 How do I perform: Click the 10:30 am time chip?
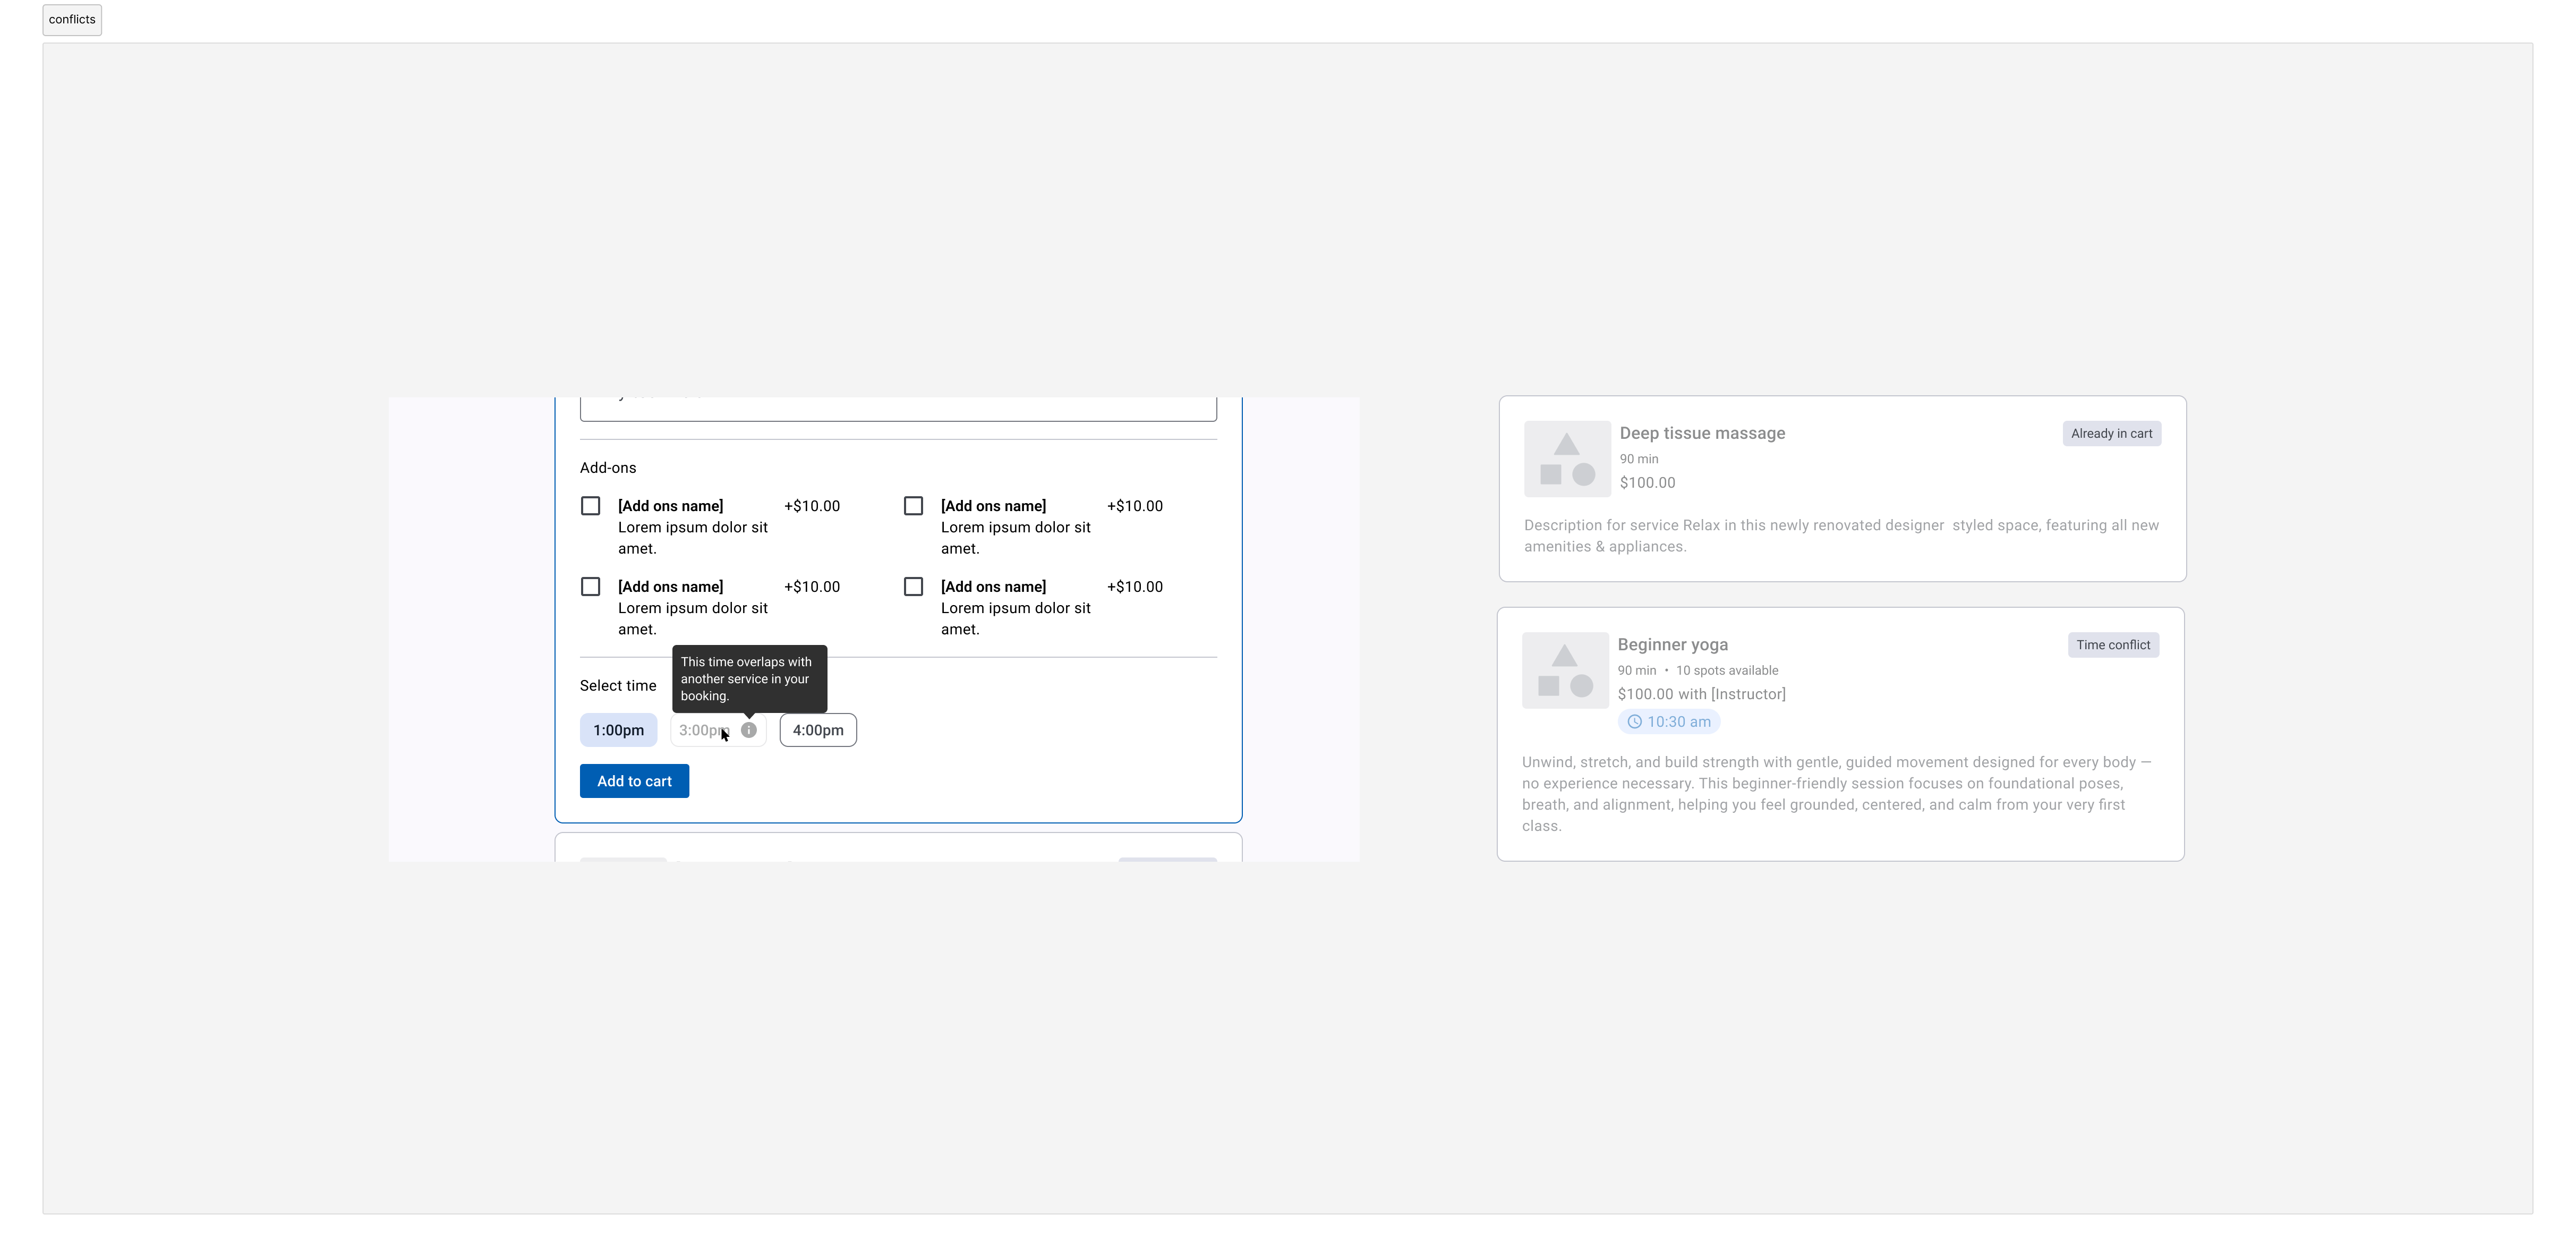click(x=1668, y=722)
